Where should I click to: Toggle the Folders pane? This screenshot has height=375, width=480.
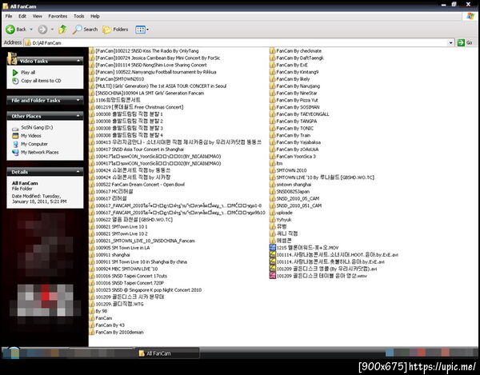pyautogui.click(x=115, y=30)
